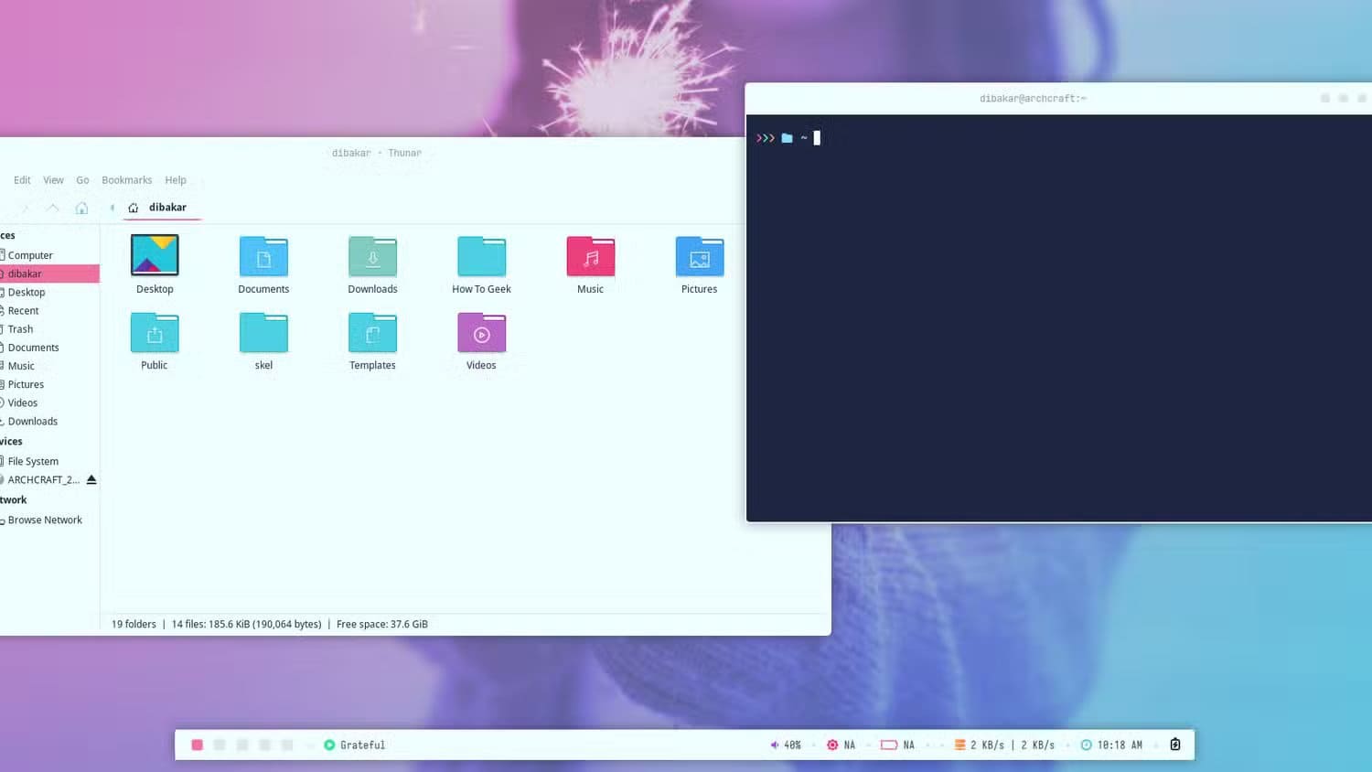Select Recent in the sidebar
The height and width of the screenshot is (772, 1372).
pos(49,310)
